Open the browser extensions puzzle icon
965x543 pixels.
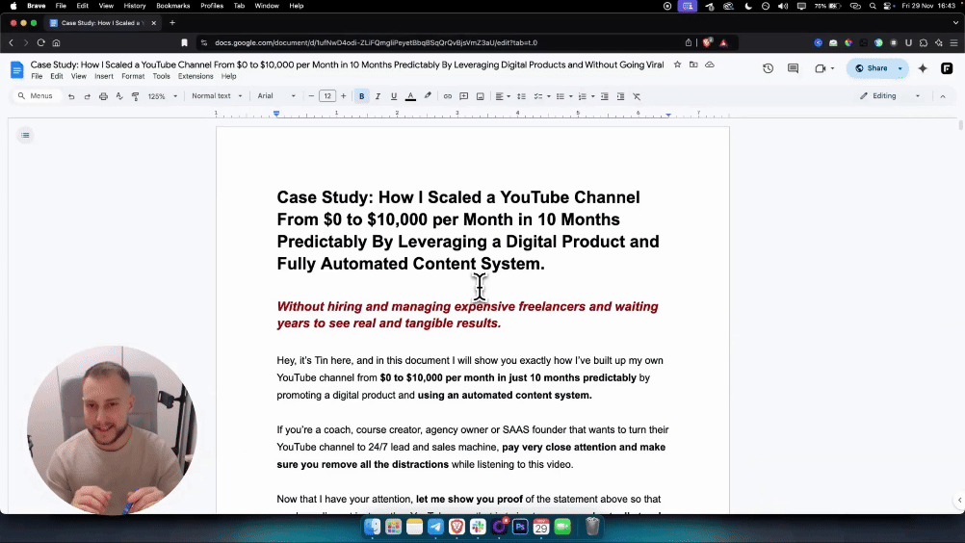(x=924, y=42)
